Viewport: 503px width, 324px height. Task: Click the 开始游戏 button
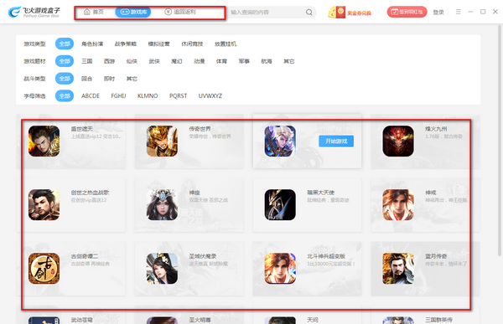coord(336,141)
